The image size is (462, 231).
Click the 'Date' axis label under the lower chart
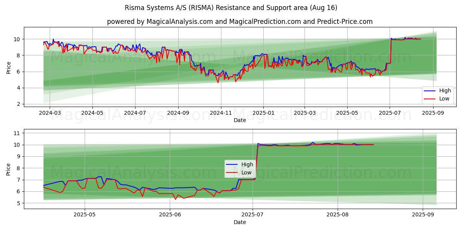coord(240,222)
